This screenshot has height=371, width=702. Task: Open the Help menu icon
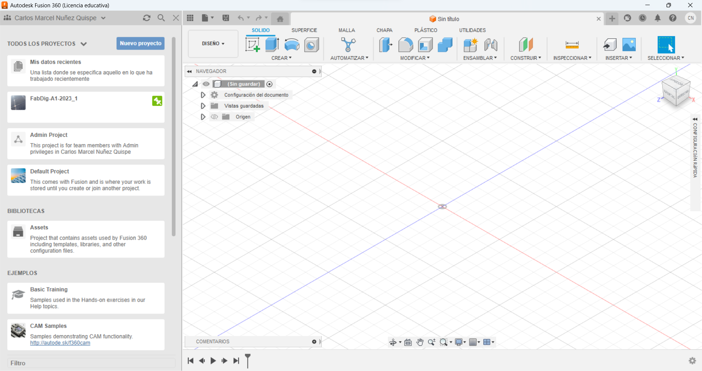[673, 18]
